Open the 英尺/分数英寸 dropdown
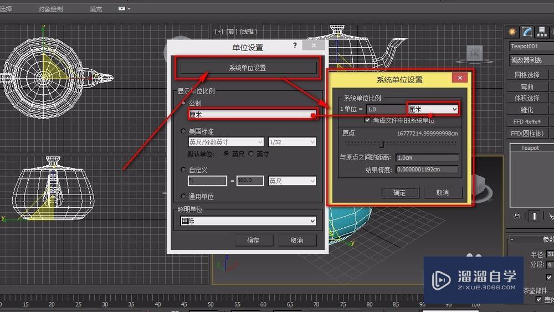Image resolution: width=554 pixels, height=312 pixels. coord(226,142)
